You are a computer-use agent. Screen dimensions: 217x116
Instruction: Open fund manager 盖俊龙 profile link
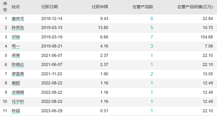[18, 18]
